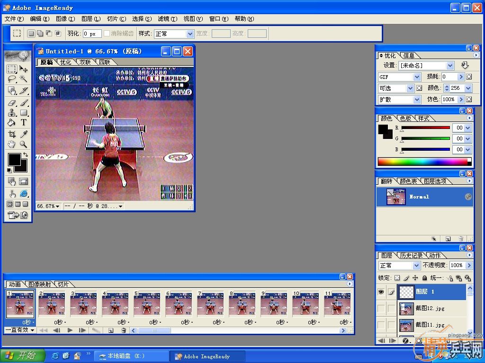Toggle unify layer visibility button

[x=458, y=278]
